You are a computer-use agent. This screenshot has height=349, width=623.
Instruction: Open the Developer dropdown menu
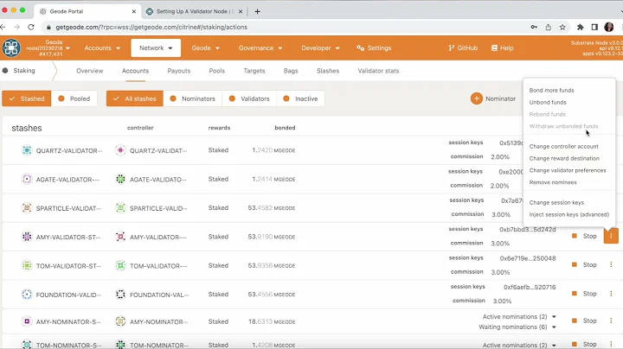(320, 48)
